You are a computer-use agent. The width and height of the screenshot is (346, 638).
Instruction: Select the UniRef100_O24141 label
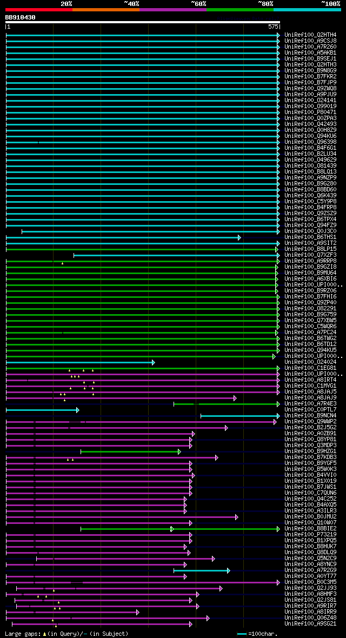click(x=310, y=100)
